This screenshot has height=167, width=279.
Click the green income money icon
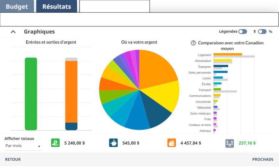(x=55, y=143)
